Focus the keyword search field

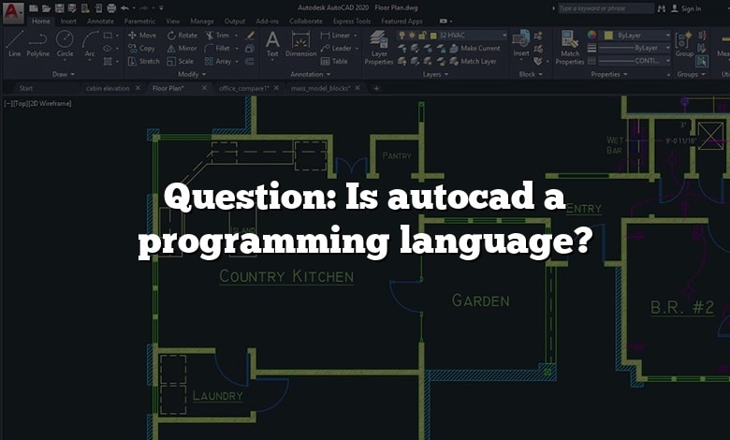606,8
